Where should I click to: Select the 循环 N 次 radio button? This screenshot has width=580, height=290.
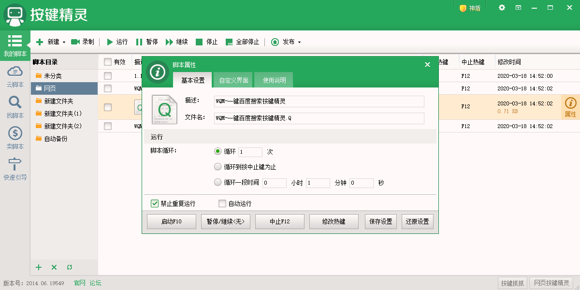[x=217, y=151]
